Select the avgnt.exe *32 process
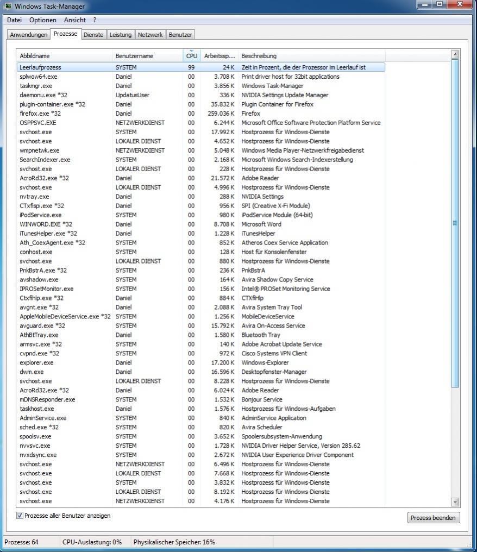The width and height of the screenshot is (477, 552). tap(200, 308)
